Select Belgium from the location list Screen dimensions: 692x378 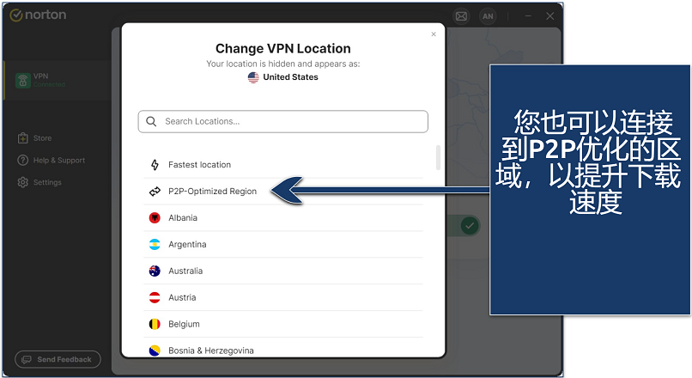click(282, 324)
